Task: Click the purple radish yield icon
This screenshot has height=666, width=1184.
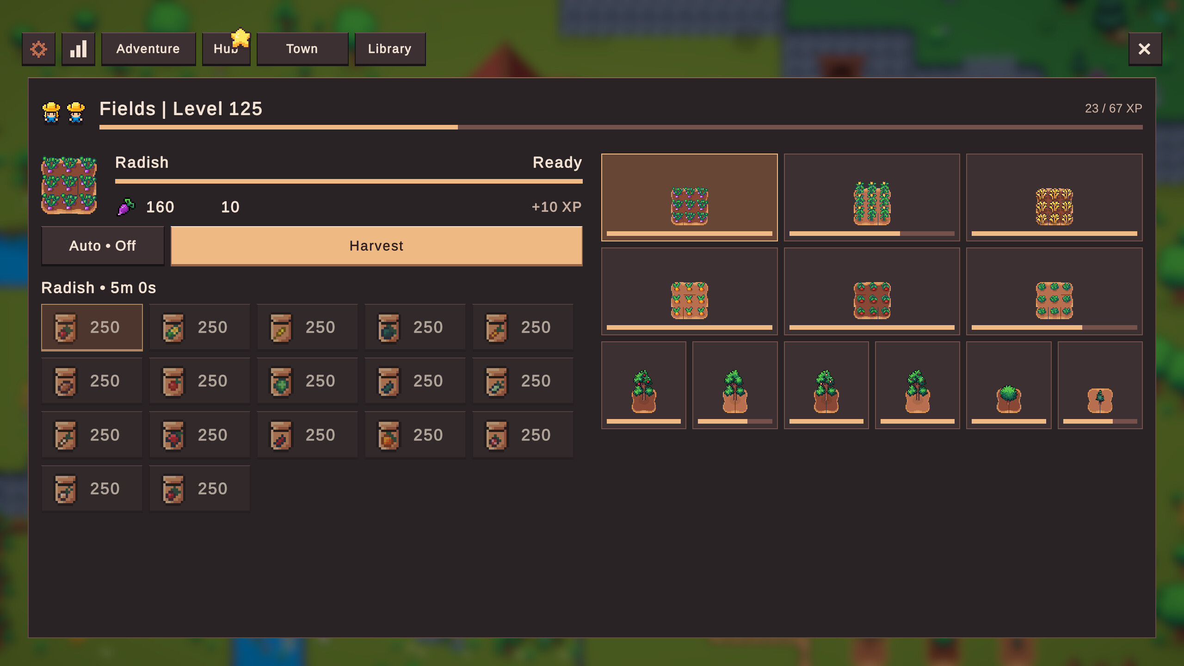Action: pos(126,207)
